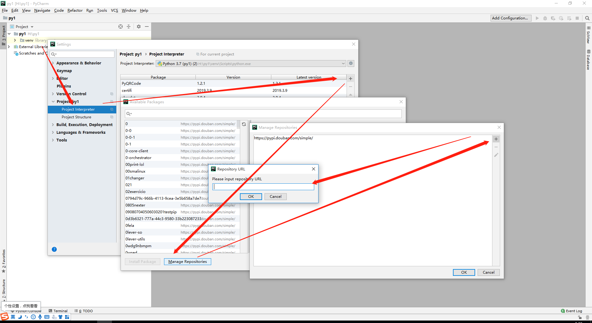Click the edit repository pencil icon

pyautogui.click(x=496, y=155)
